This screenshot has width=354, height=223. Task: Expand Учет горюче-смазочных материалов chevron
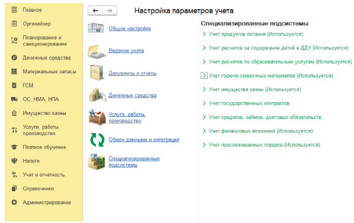(204, 75)
